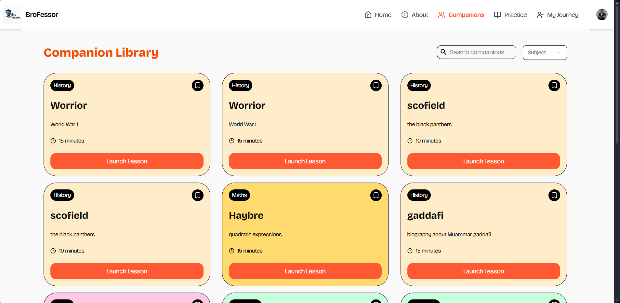
Task: Launch the Haybre quadratic expressions lesson
Action: point(305,271)
